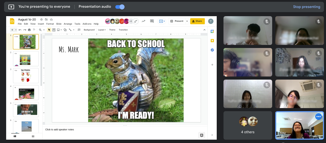Open Present options dropdown arrow
The height and width of the screenshot is (143, 326).
[187, 21]
